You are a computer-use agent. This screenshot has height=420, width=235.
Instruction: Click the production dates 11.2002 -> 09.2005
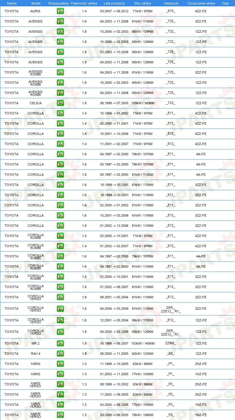tap(114, 394)
